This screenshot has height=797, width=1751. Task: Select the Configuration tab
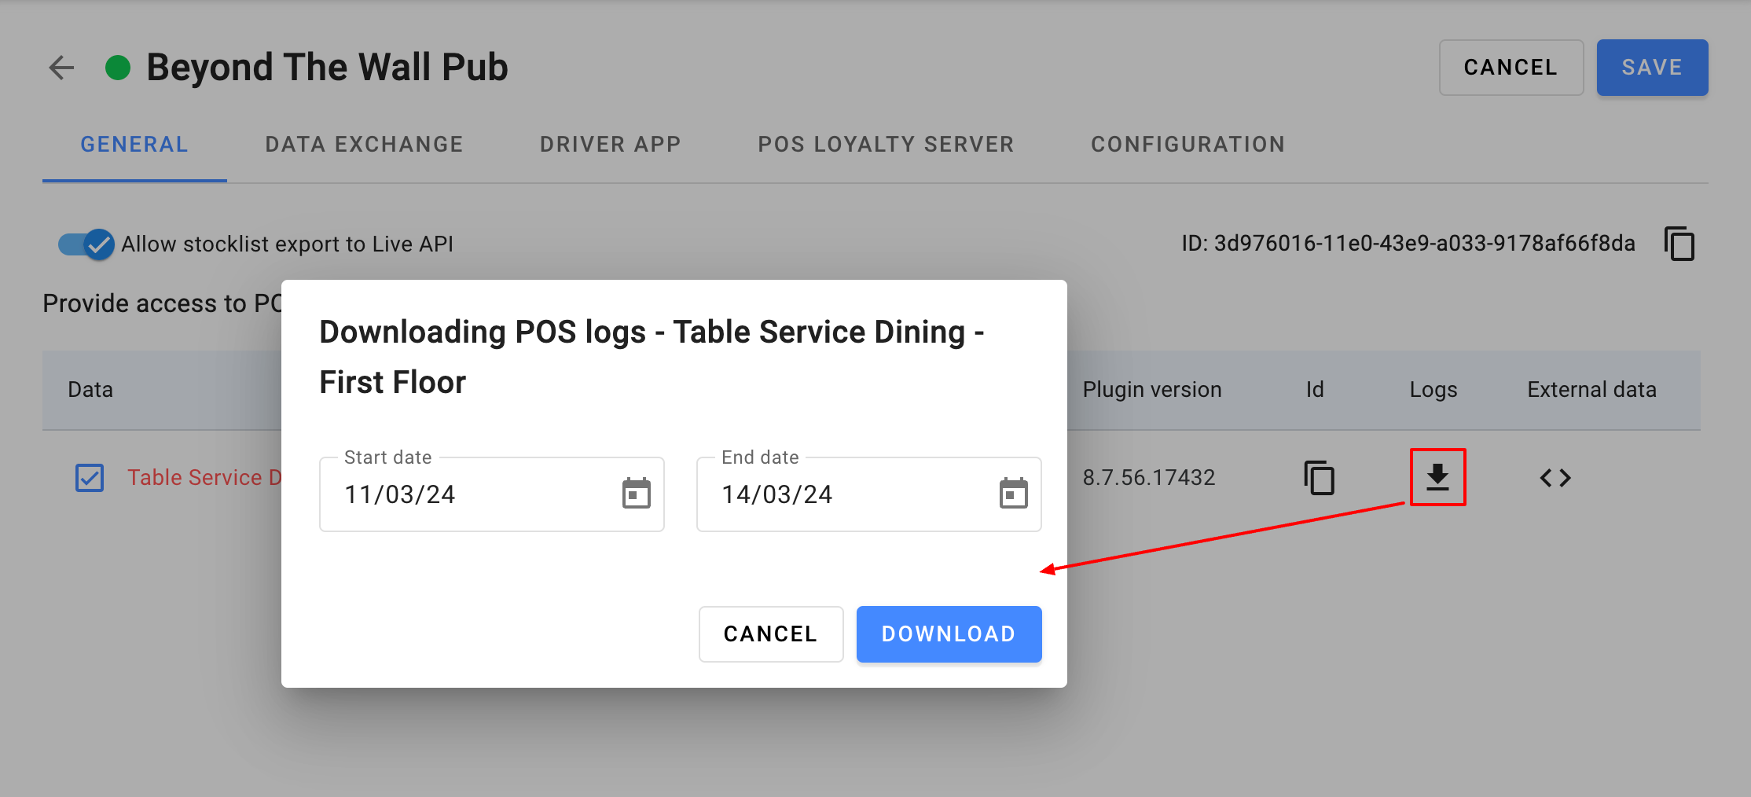[x=1188, y=145]
